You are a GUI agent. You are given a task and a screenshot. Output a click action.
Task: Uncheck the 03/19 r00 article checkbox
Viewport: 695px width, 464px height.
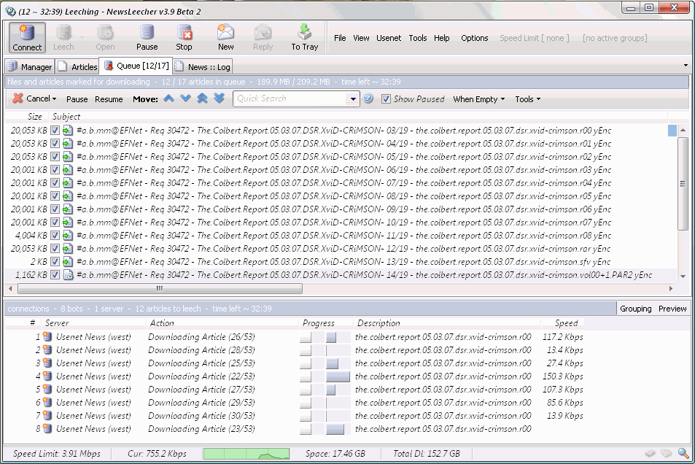coord(55,131)
